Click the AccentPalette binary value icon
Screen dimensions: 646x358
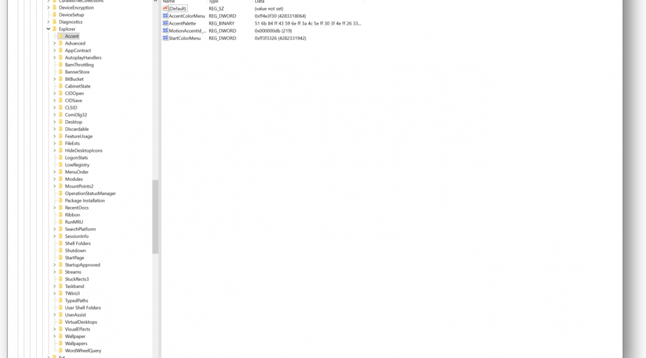tap(165, 24)
